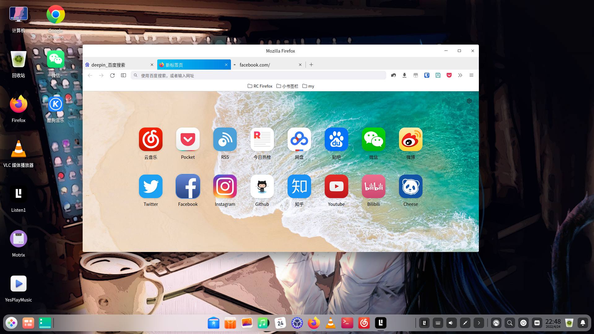The image size is (594, 334).
Task: Expand the toolbar overflow chevron menu
Action: point(460,75)
